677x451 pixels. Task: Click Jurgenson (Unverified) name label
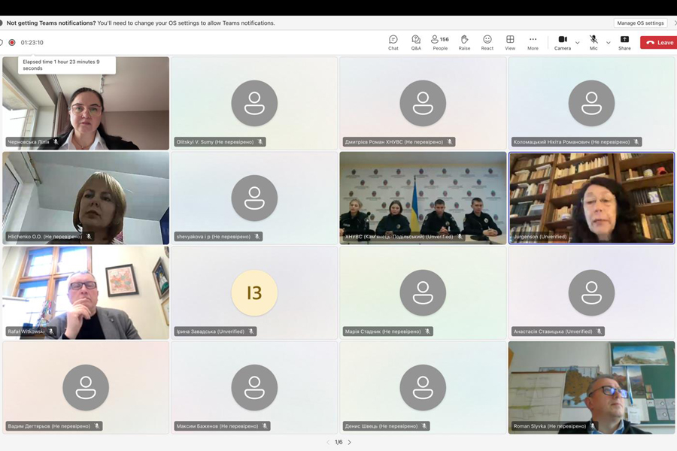(539, 237)
